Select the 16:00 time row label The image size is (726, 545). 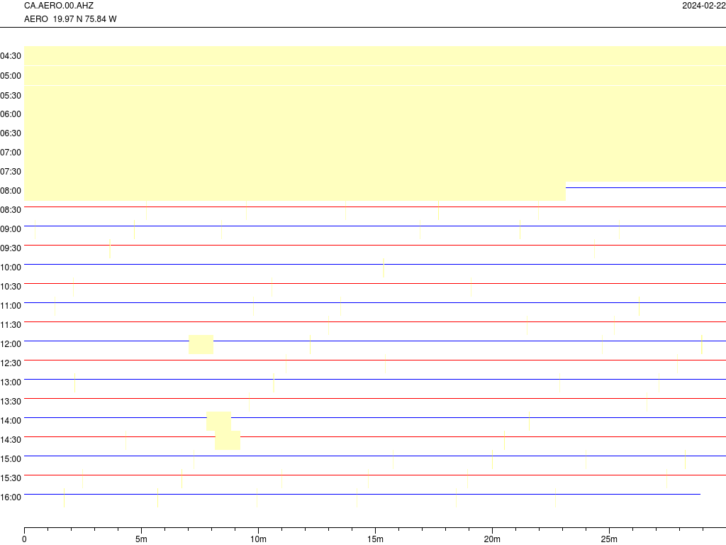pos(11,497)
